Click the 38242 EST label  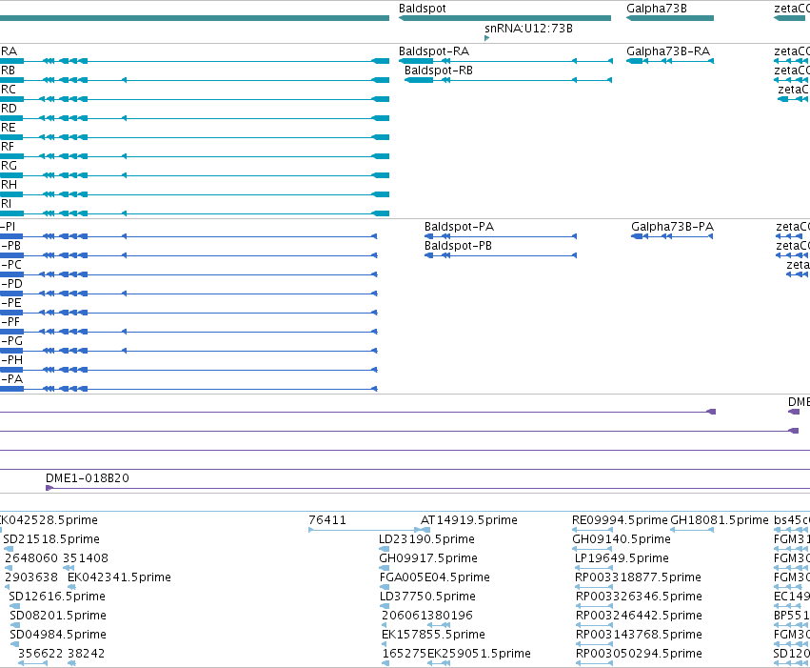(86, 654)
